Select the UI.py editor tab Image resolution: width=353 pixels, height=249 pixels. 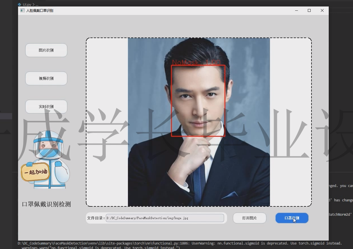pyautogui.click(x=27, y=5)
